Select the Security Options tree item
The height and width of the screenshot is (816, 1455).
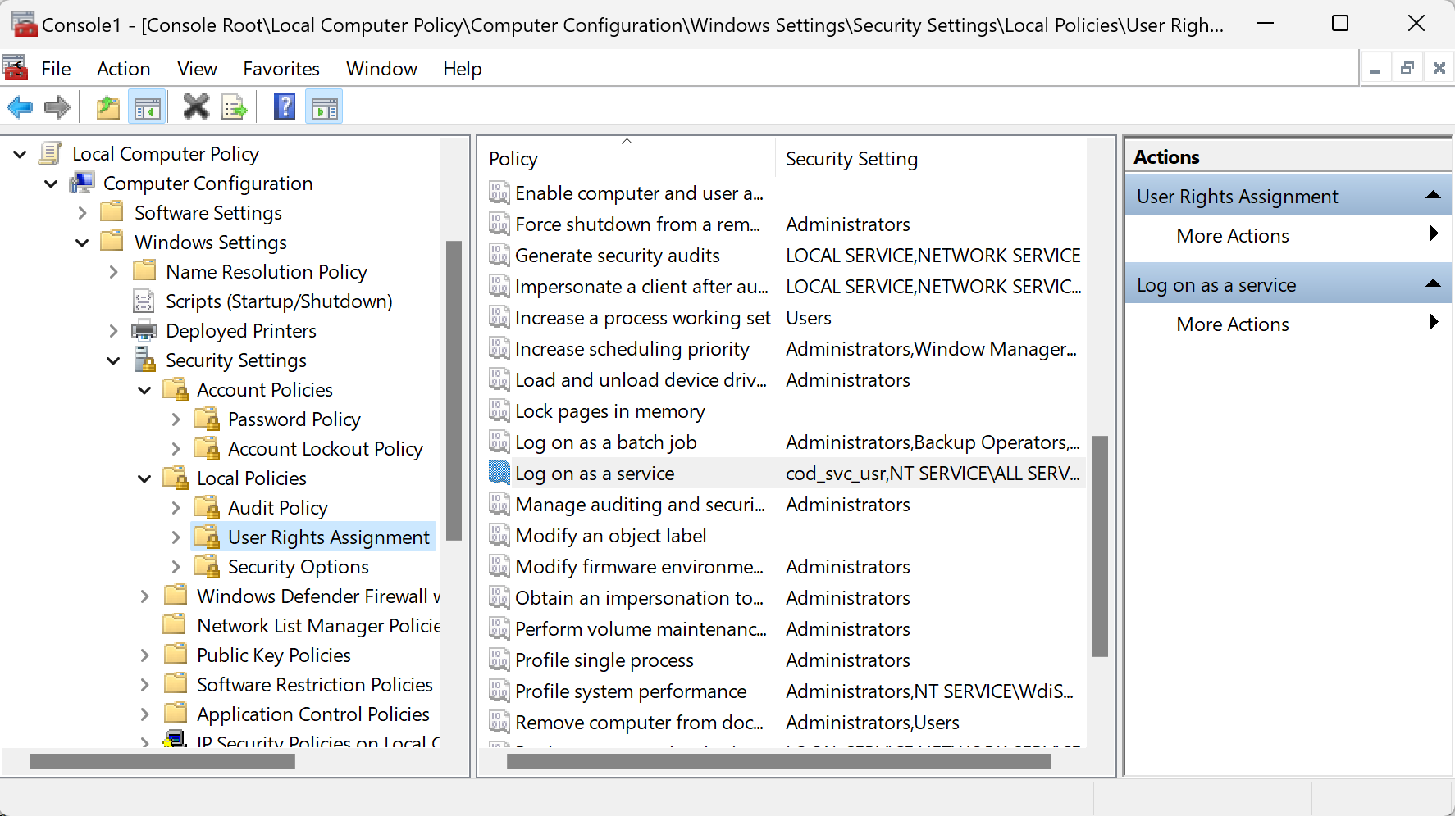(x=298, y=567)
